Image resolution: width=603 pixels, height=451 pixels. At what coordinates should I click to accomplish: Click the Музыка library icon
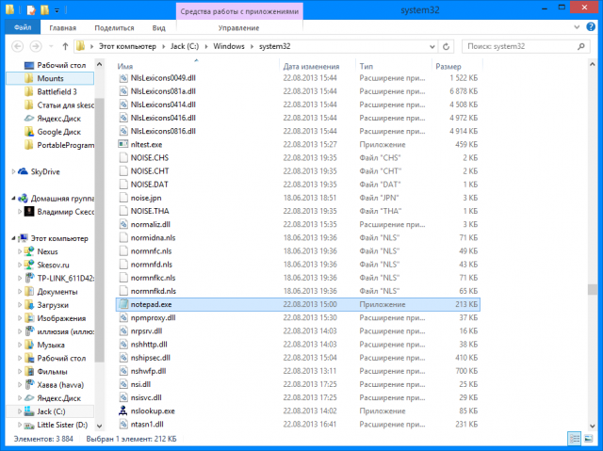click(29, 345)
